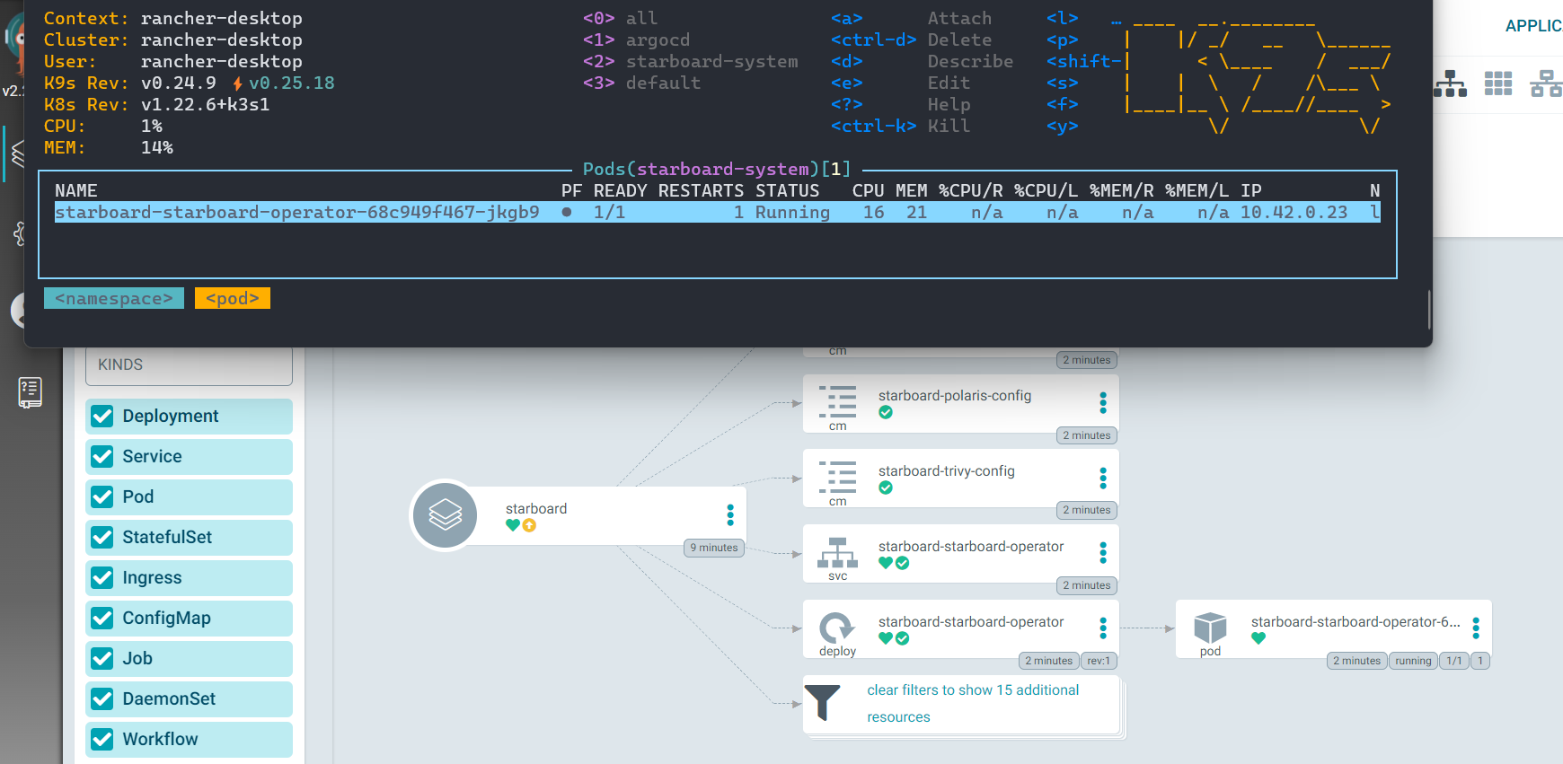Click the svc network icon of starboard-starboard-operator
This screenshot has width=1563, height=764.
837,553
